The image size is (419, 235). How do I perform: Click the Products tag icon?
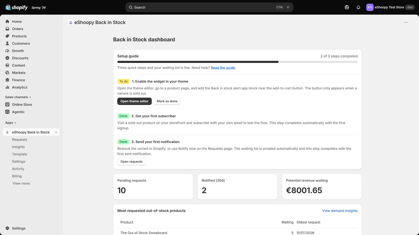coord(7,36)
